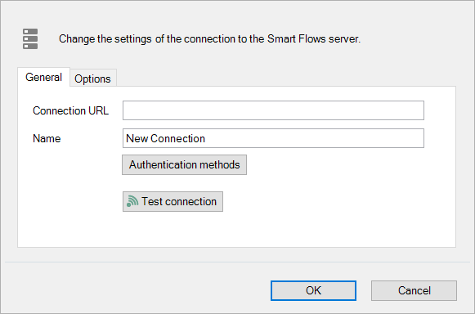Click the green signal icon on Test connection
This screenshot has height=314, width=475.
[x=132, y=201]
